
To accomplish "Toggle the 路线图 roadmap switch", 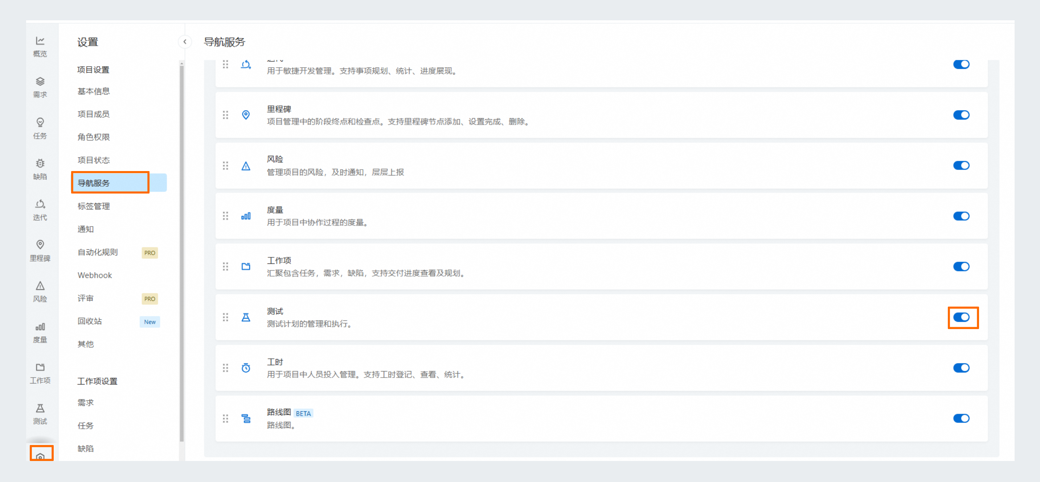I will (x=961, y=418).
